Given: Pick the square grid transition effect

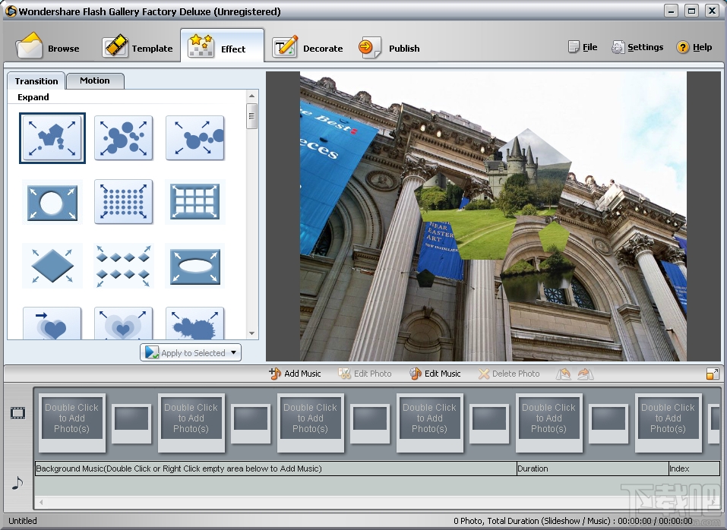Looking at the screenshot, I should (194, 202).
